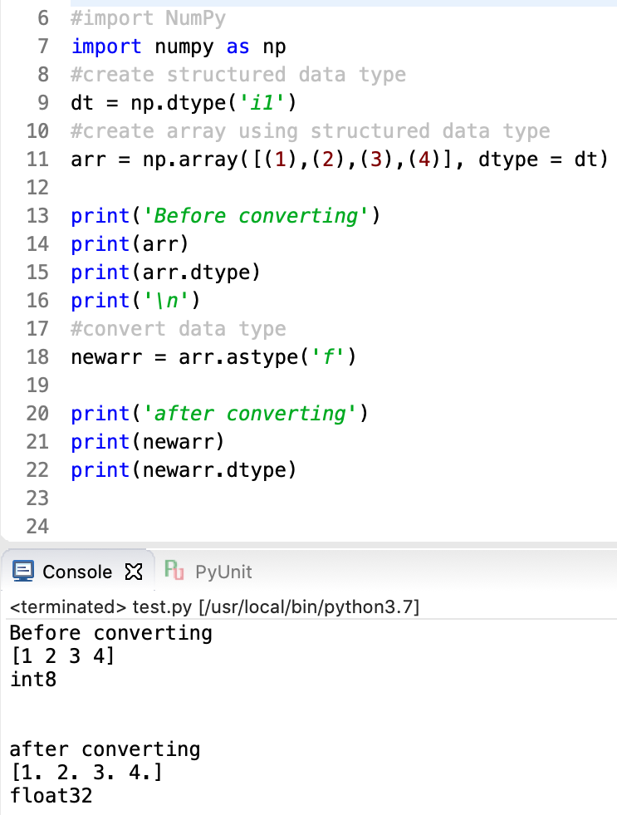Switch to the PyUnit tab

click(x=222, y=572)
